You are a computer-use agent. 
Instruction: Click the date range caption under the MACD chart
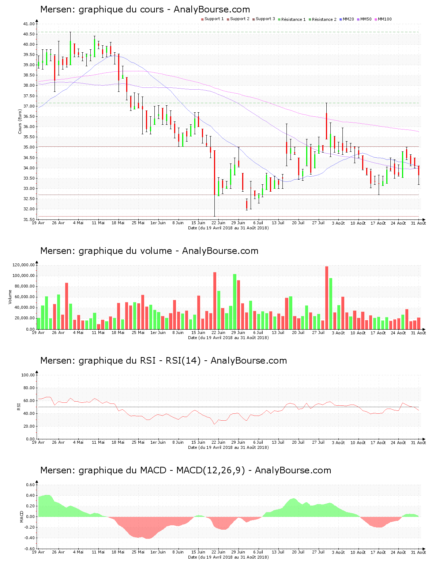coord(228,557)
